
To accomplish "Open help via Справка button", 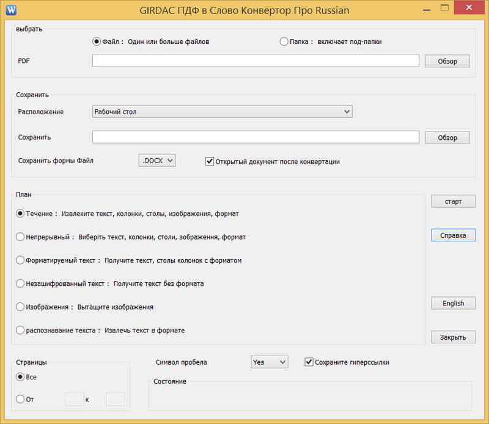I will 453,235.
